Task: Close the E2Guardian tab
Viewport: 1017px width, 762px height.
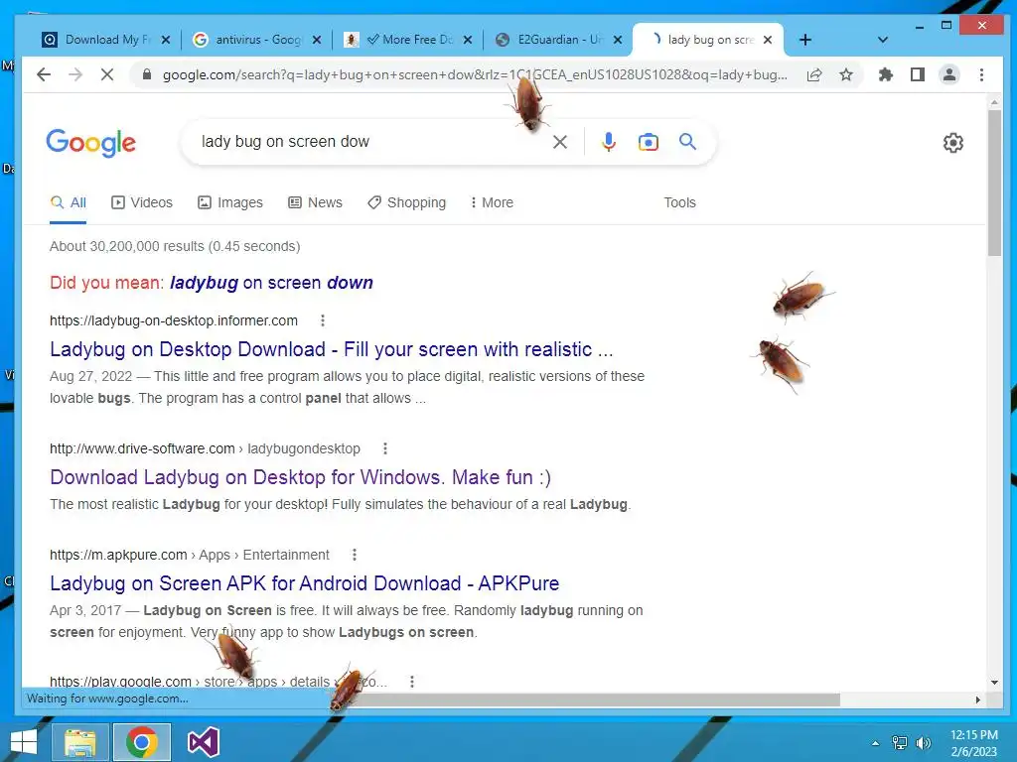Action: (618, 40)
